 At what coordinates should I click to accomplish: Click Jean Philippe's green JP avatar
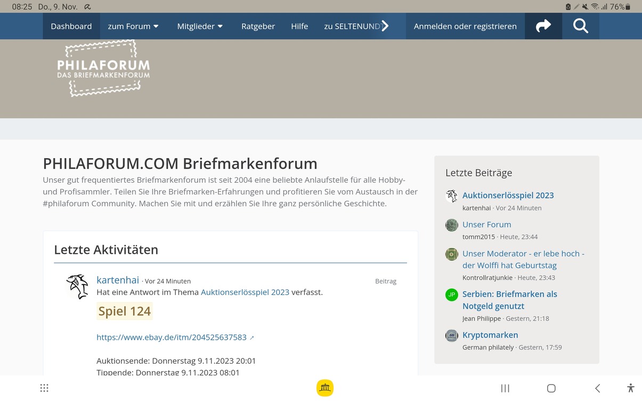pyautogui.click(x=451, y=294)
